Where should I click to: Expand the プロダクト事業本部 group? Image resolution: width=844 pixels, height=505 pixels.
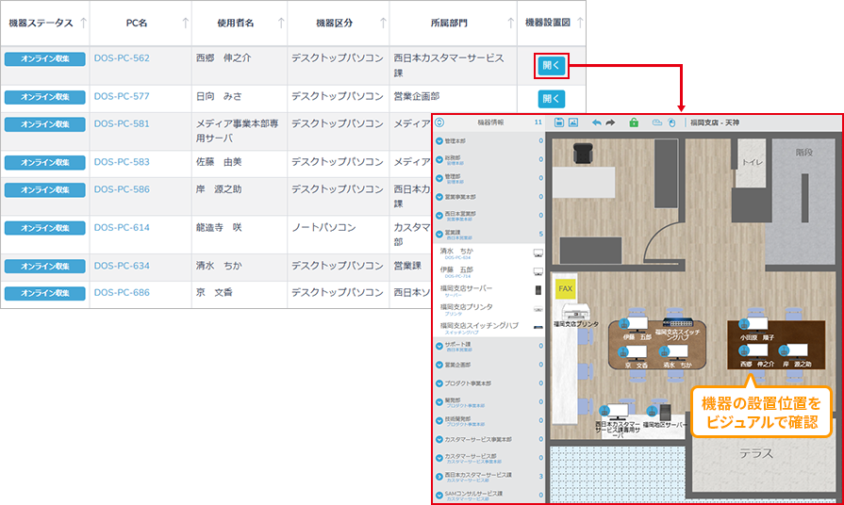(x=439, y=383)
